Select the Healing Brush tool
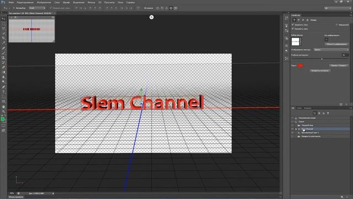The height and width of the screenshot is (199, 353). [x=3, y=48]
